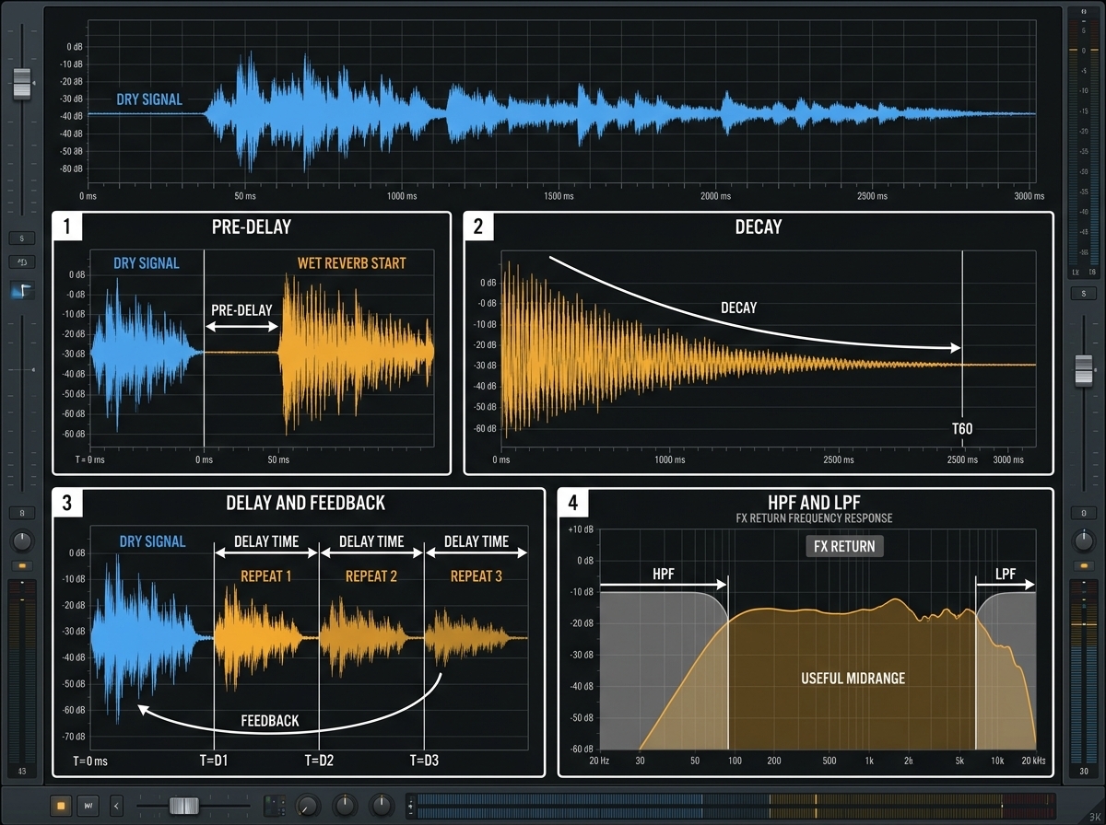This screenshot has width=1106, height=825.
Task: Click the last rotary knob in bottom bar
Action: click(x=381, y=807)
